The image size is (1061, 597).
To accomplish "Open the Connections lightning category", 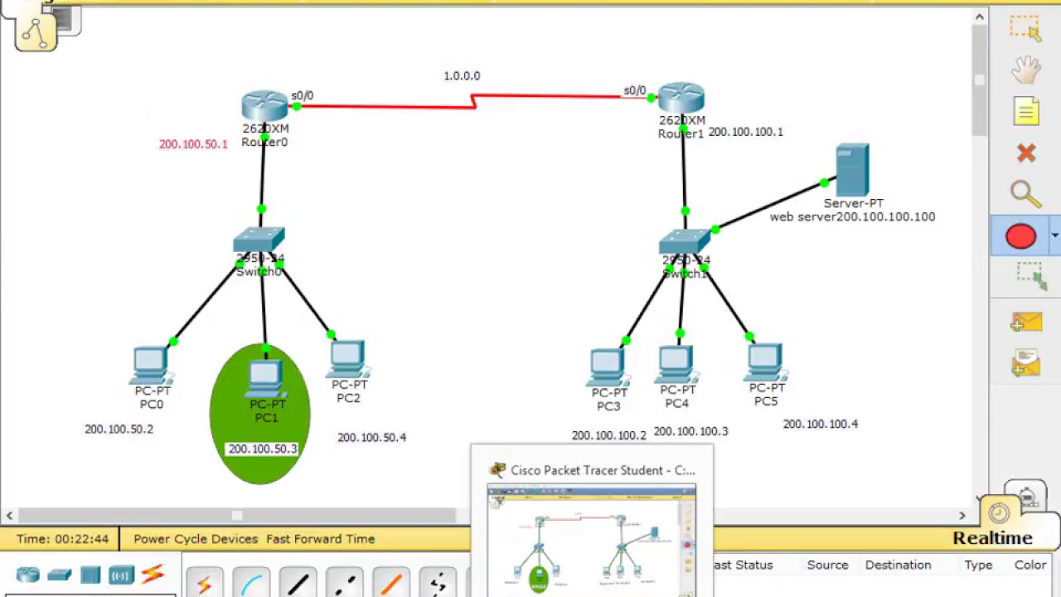I will tap(153, 574).
